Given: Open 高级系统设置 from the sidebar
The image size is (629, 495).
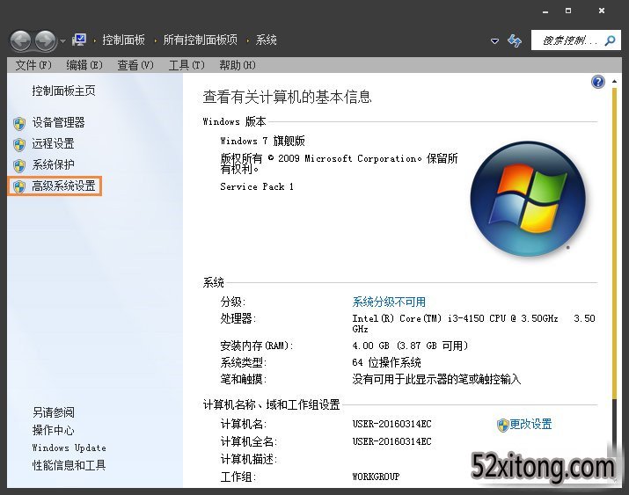Looking at the screenshot, I should [x=64, y=186].
